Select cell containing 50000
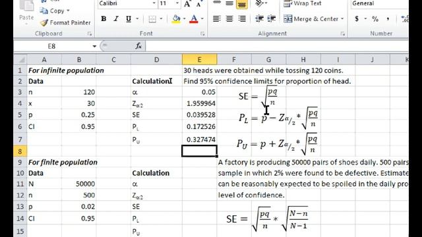Screen dimensions: 422x237 click(79, 184)
